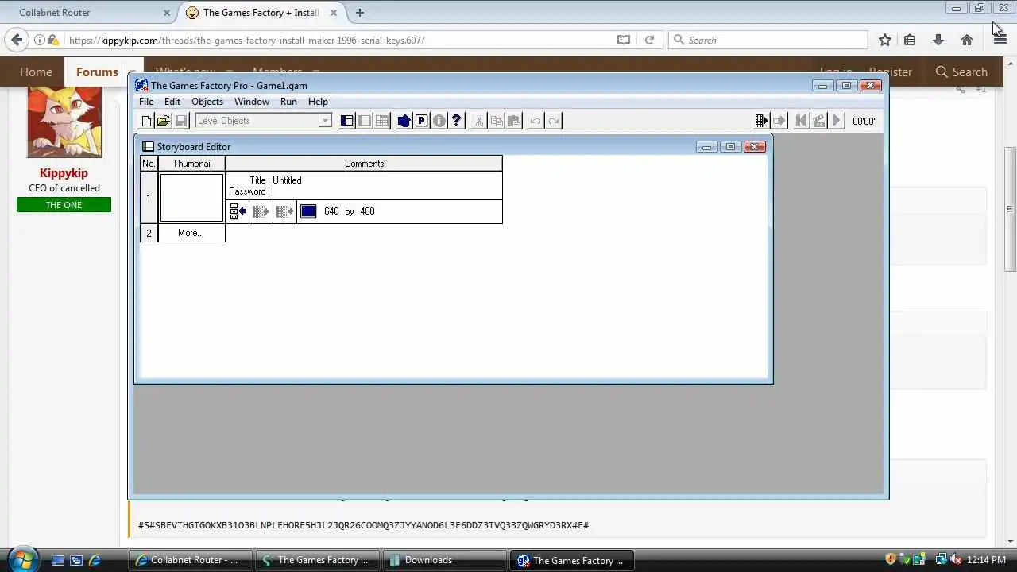This screenshot has height=572, width=1017.
Task: Click the clapperboard playback icon
Action: (818, 121)
